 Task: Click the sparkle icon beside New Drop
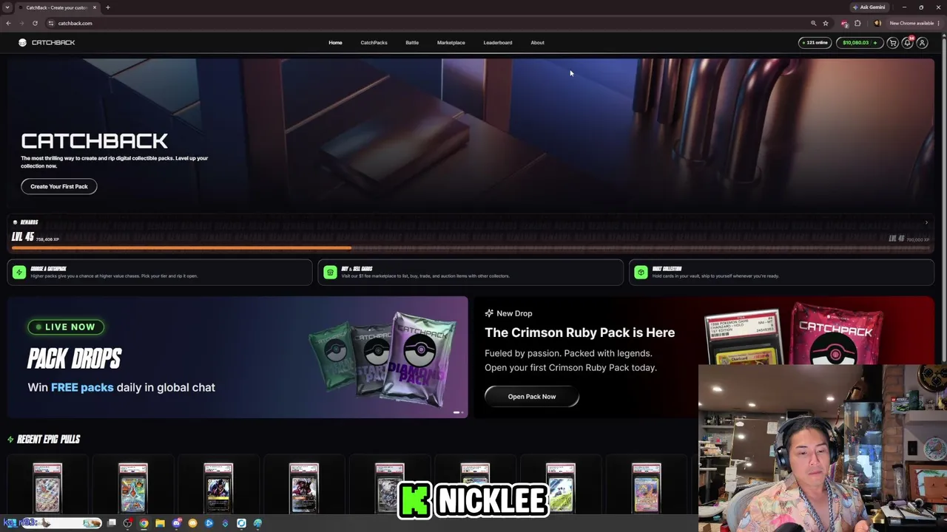pyautogui.click(x=489, y=313)
